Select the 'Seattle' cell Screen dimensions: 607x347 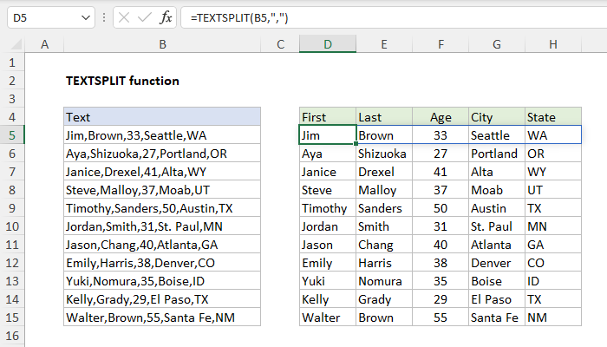pyautogui.click(x=497, y=135)
